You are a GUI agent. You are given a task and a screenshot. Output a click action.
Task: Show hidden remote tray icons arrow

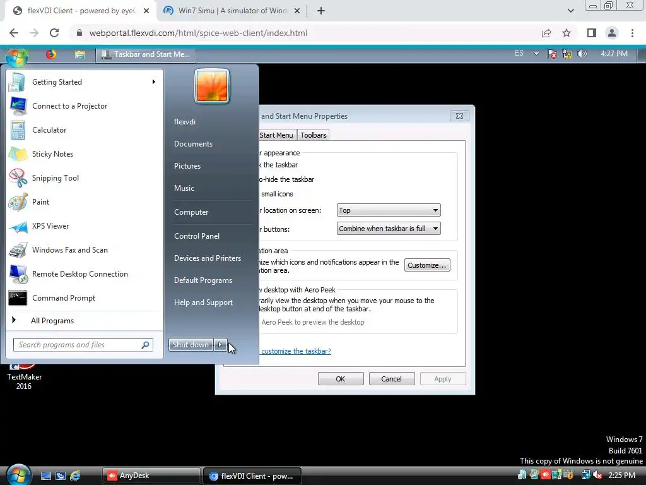point(536,54)
